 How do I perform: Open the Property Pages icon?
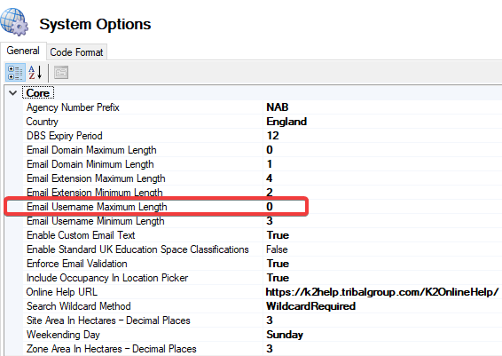pos(61,73)
